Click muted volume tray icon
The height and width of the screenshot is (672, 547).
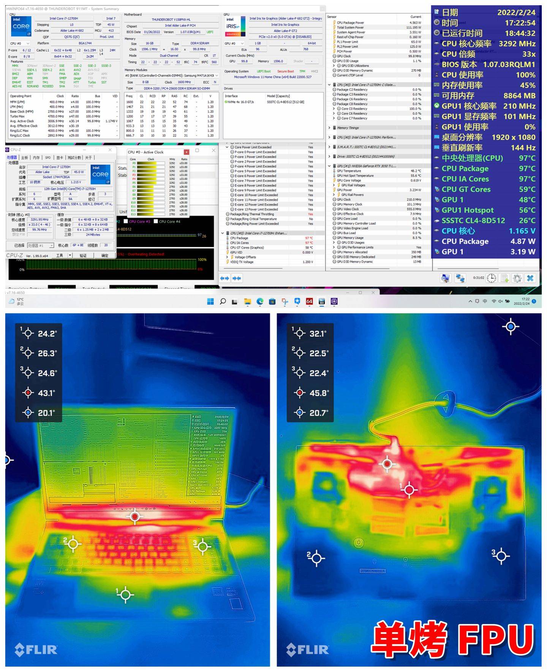tap(500, 301)
